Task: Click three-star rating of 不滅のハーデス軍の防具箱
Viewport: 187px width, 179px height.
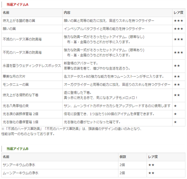Action: pos(178,39)
